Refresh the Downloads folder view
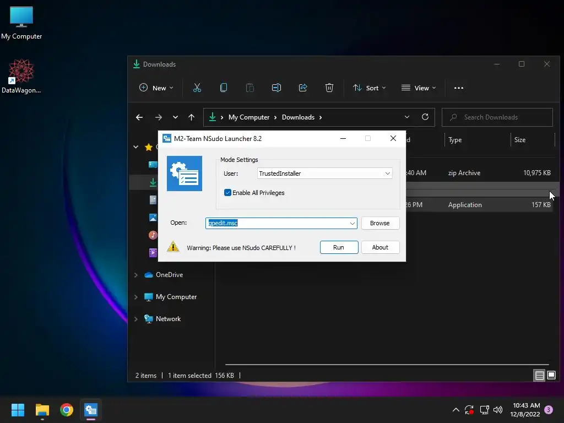The image size is (564, 423). tap(425, 117)
